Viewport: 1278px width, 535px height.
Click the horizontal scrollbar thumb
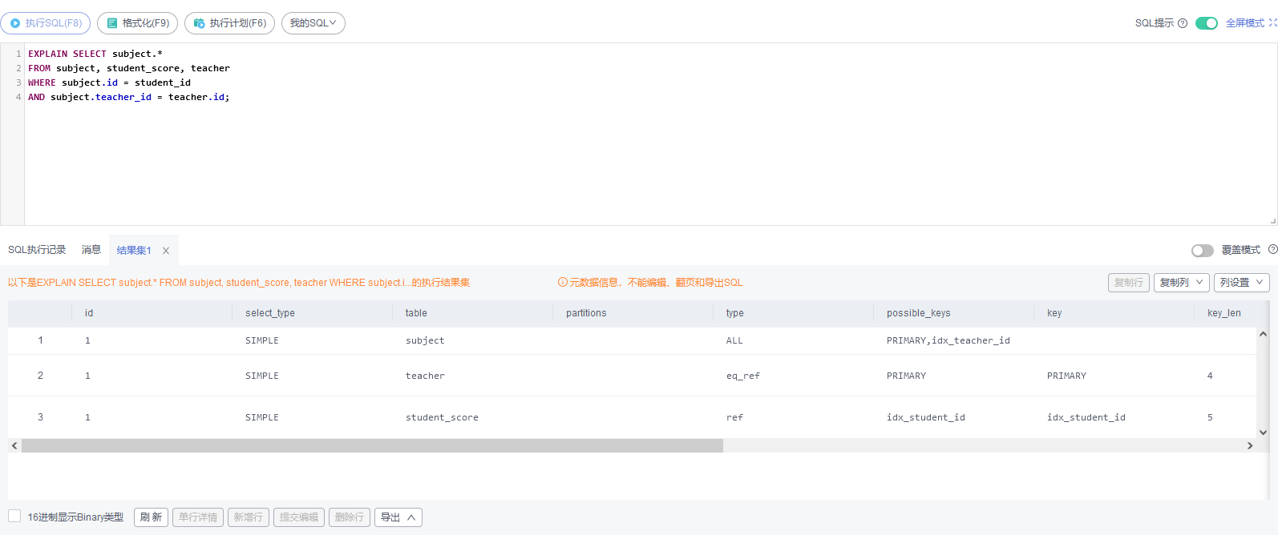coord(373,445)
